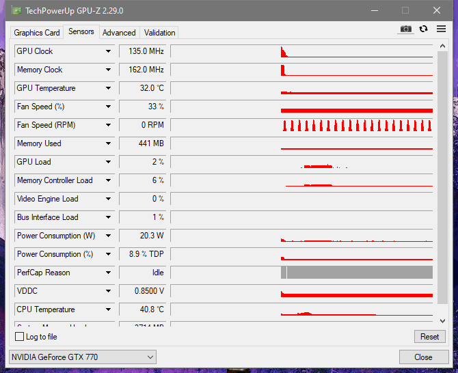Open the Memory Controller Load dropdown
Image resolution: width=458 pixels, height=373 pixels.
coord(108,180)
